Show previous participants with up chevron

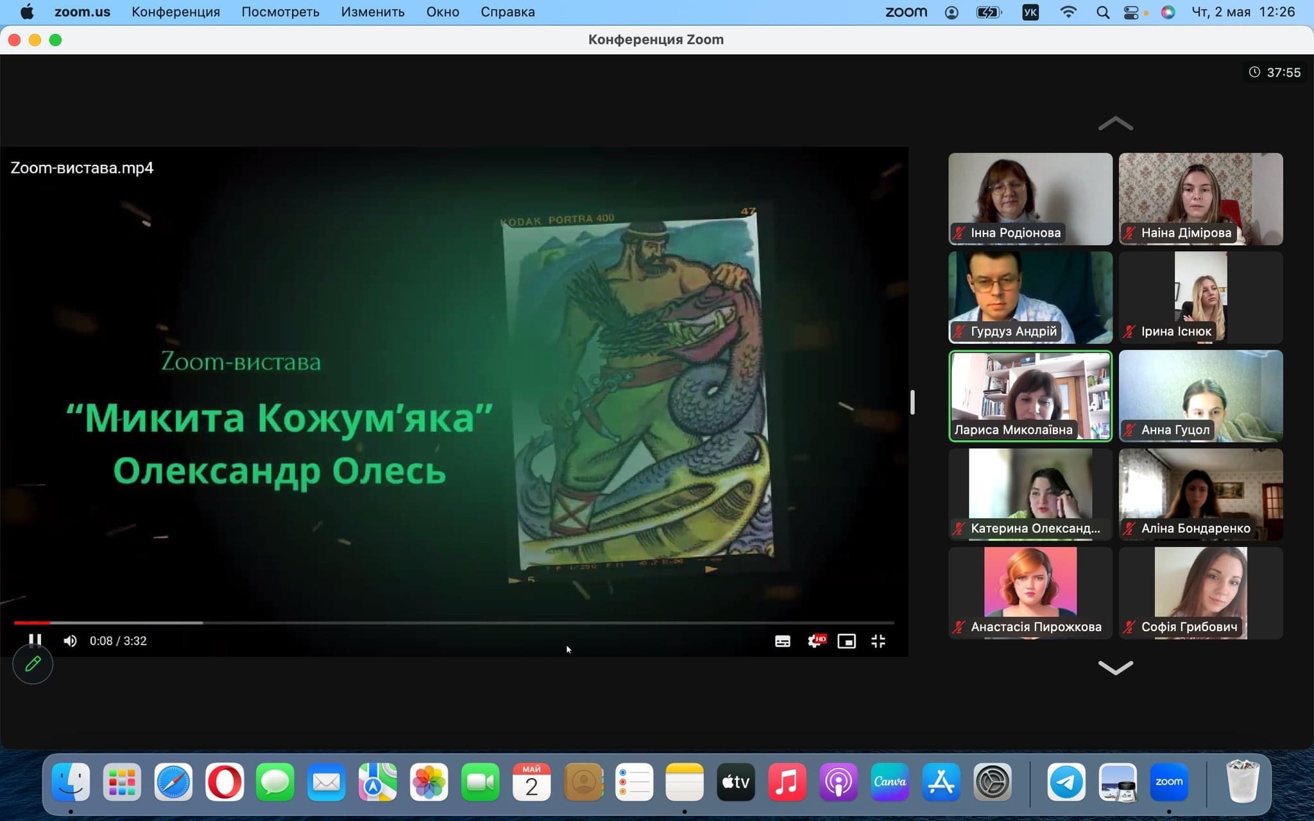pos(1116,124)
